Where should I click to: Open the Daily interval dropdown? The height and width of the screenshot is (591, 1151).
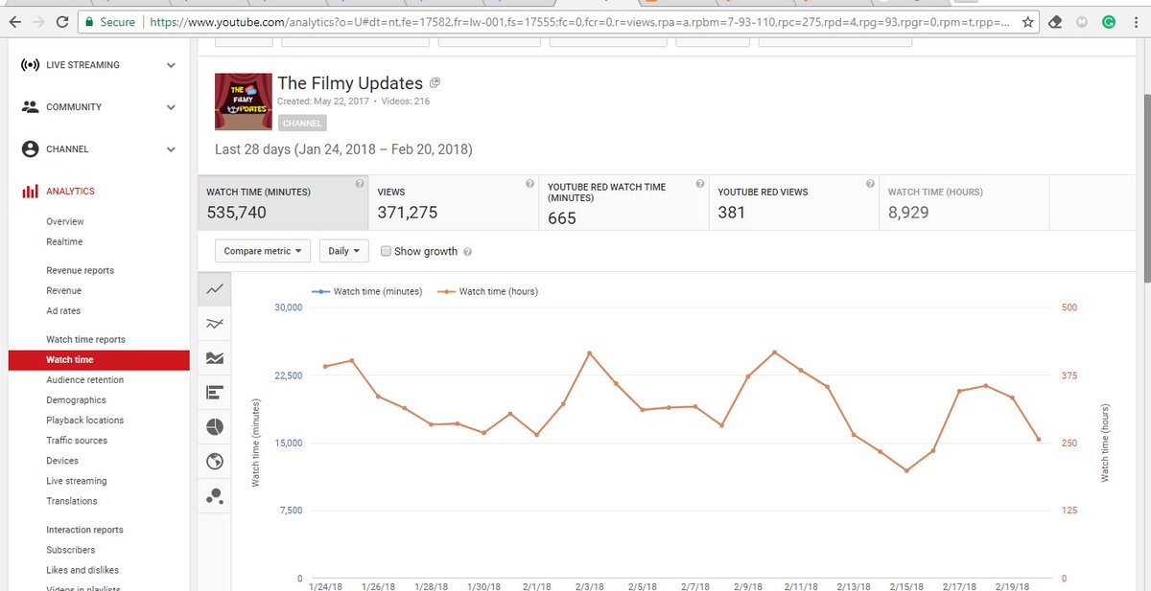pyautogui.click(x=343, y=251)
